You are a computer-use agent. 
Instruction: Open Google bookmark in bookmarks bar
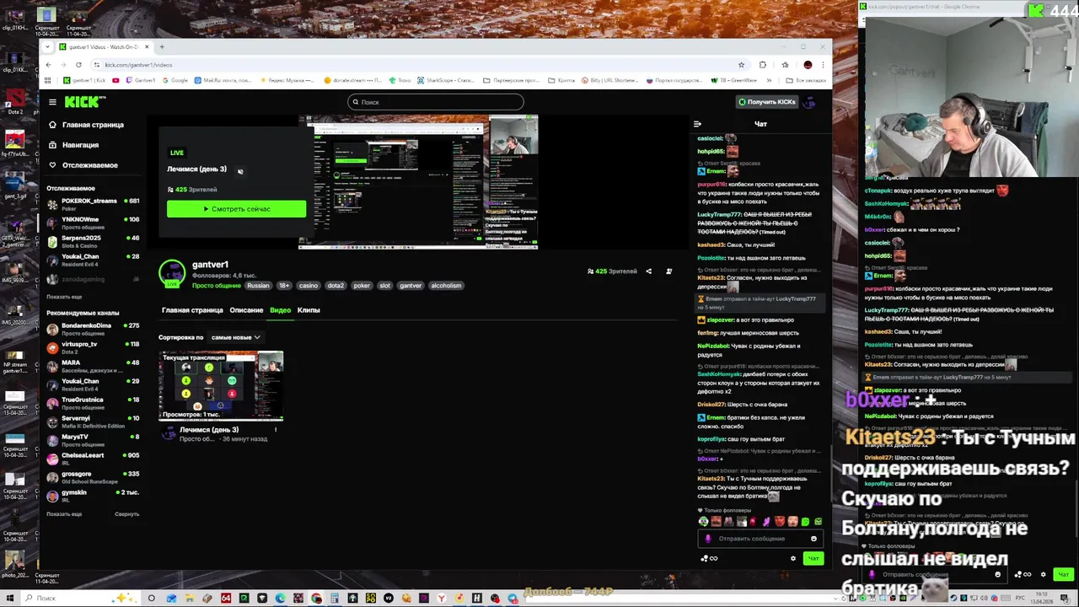pyautogui.click(x=175, y=80)
